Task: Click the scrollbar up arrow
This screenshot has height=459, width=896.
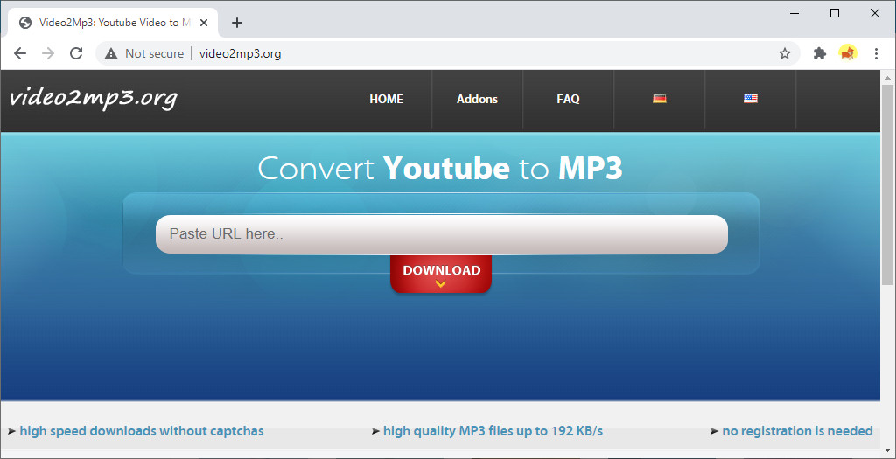Action: (x=887, y=78)
